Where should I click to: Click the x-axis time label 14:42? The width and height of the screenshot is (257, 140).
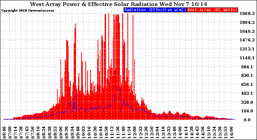tap(197, 133)
